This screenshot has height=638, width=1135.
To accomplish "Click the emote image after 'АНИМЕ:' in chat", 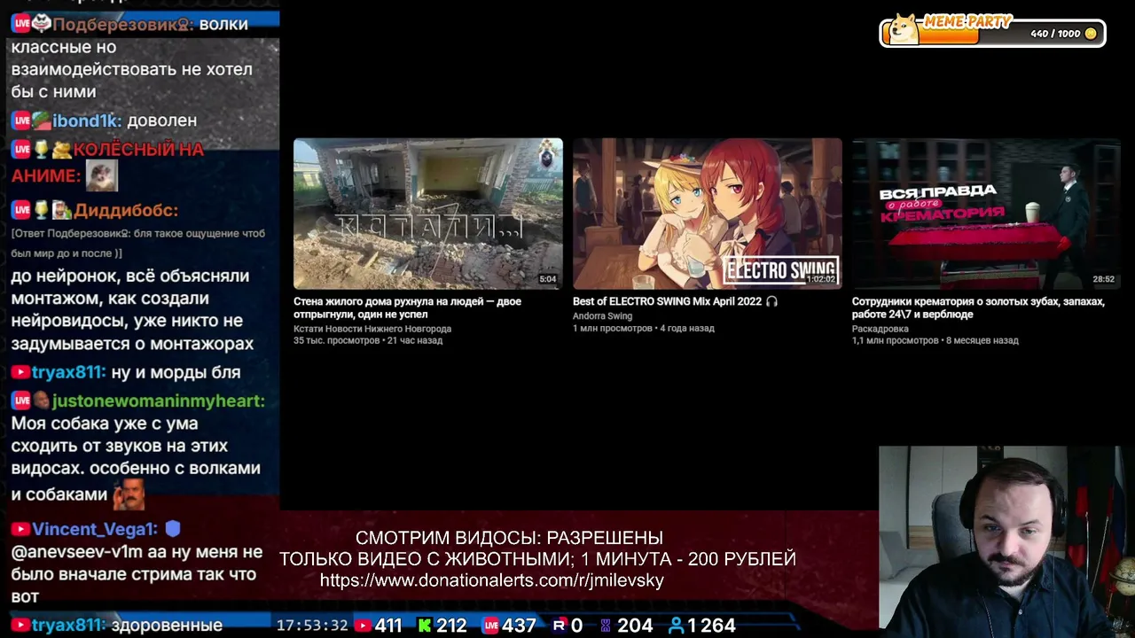I will pyautogui.click(x=102, y=175).
